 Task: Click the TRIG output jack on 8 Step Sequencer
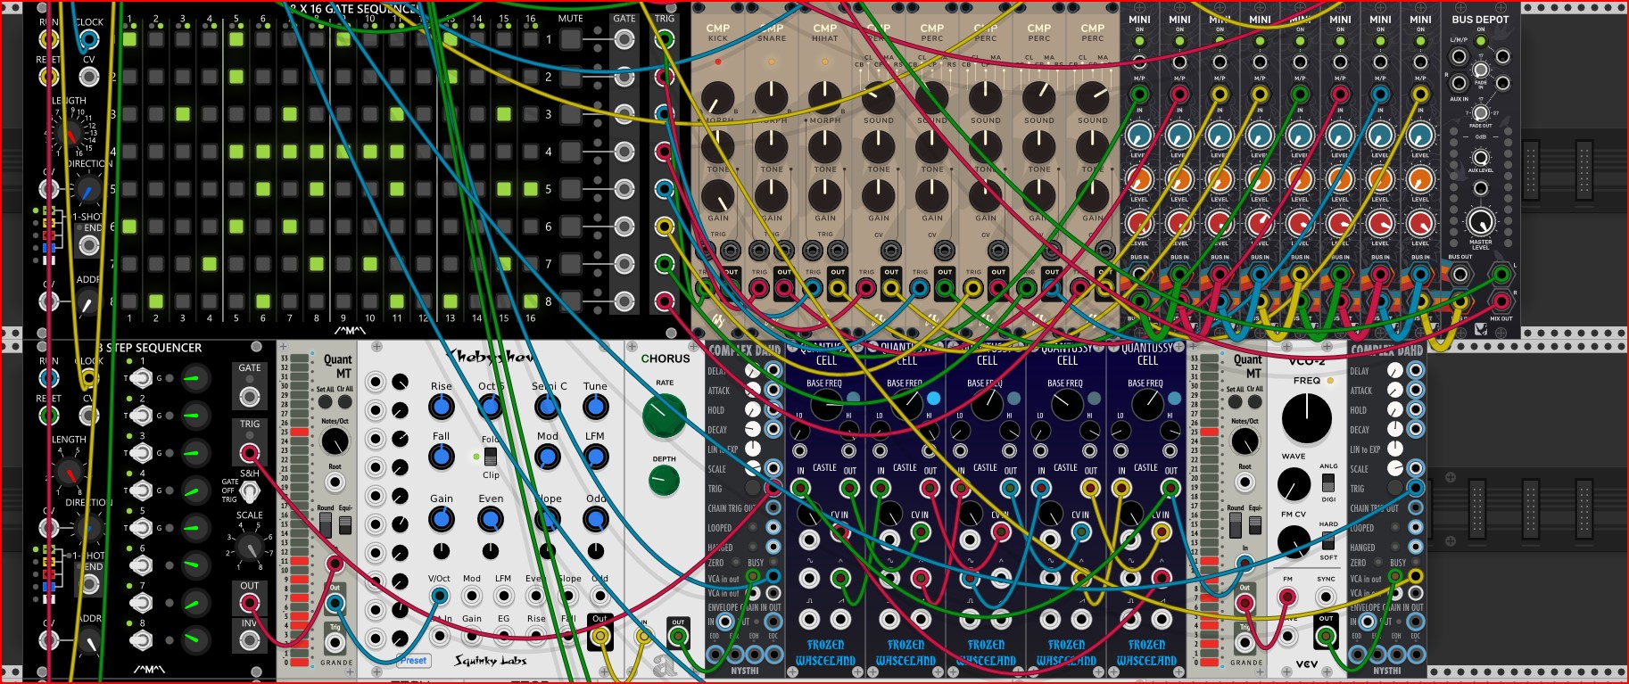click(x=250, y=453)
